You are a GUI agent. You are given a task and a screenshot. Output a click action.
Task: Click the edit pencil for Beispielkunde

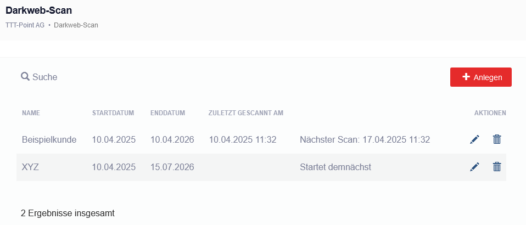click(x=474, y=139)
